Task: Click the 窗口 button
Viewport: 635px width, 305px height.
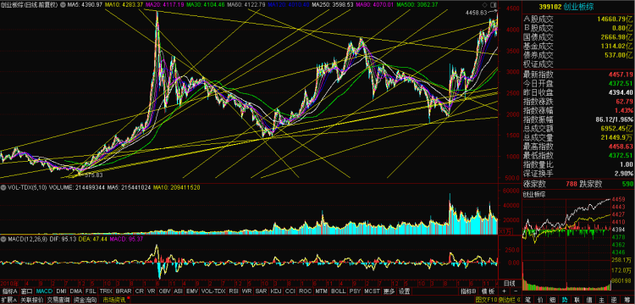Action: [27, 291]
